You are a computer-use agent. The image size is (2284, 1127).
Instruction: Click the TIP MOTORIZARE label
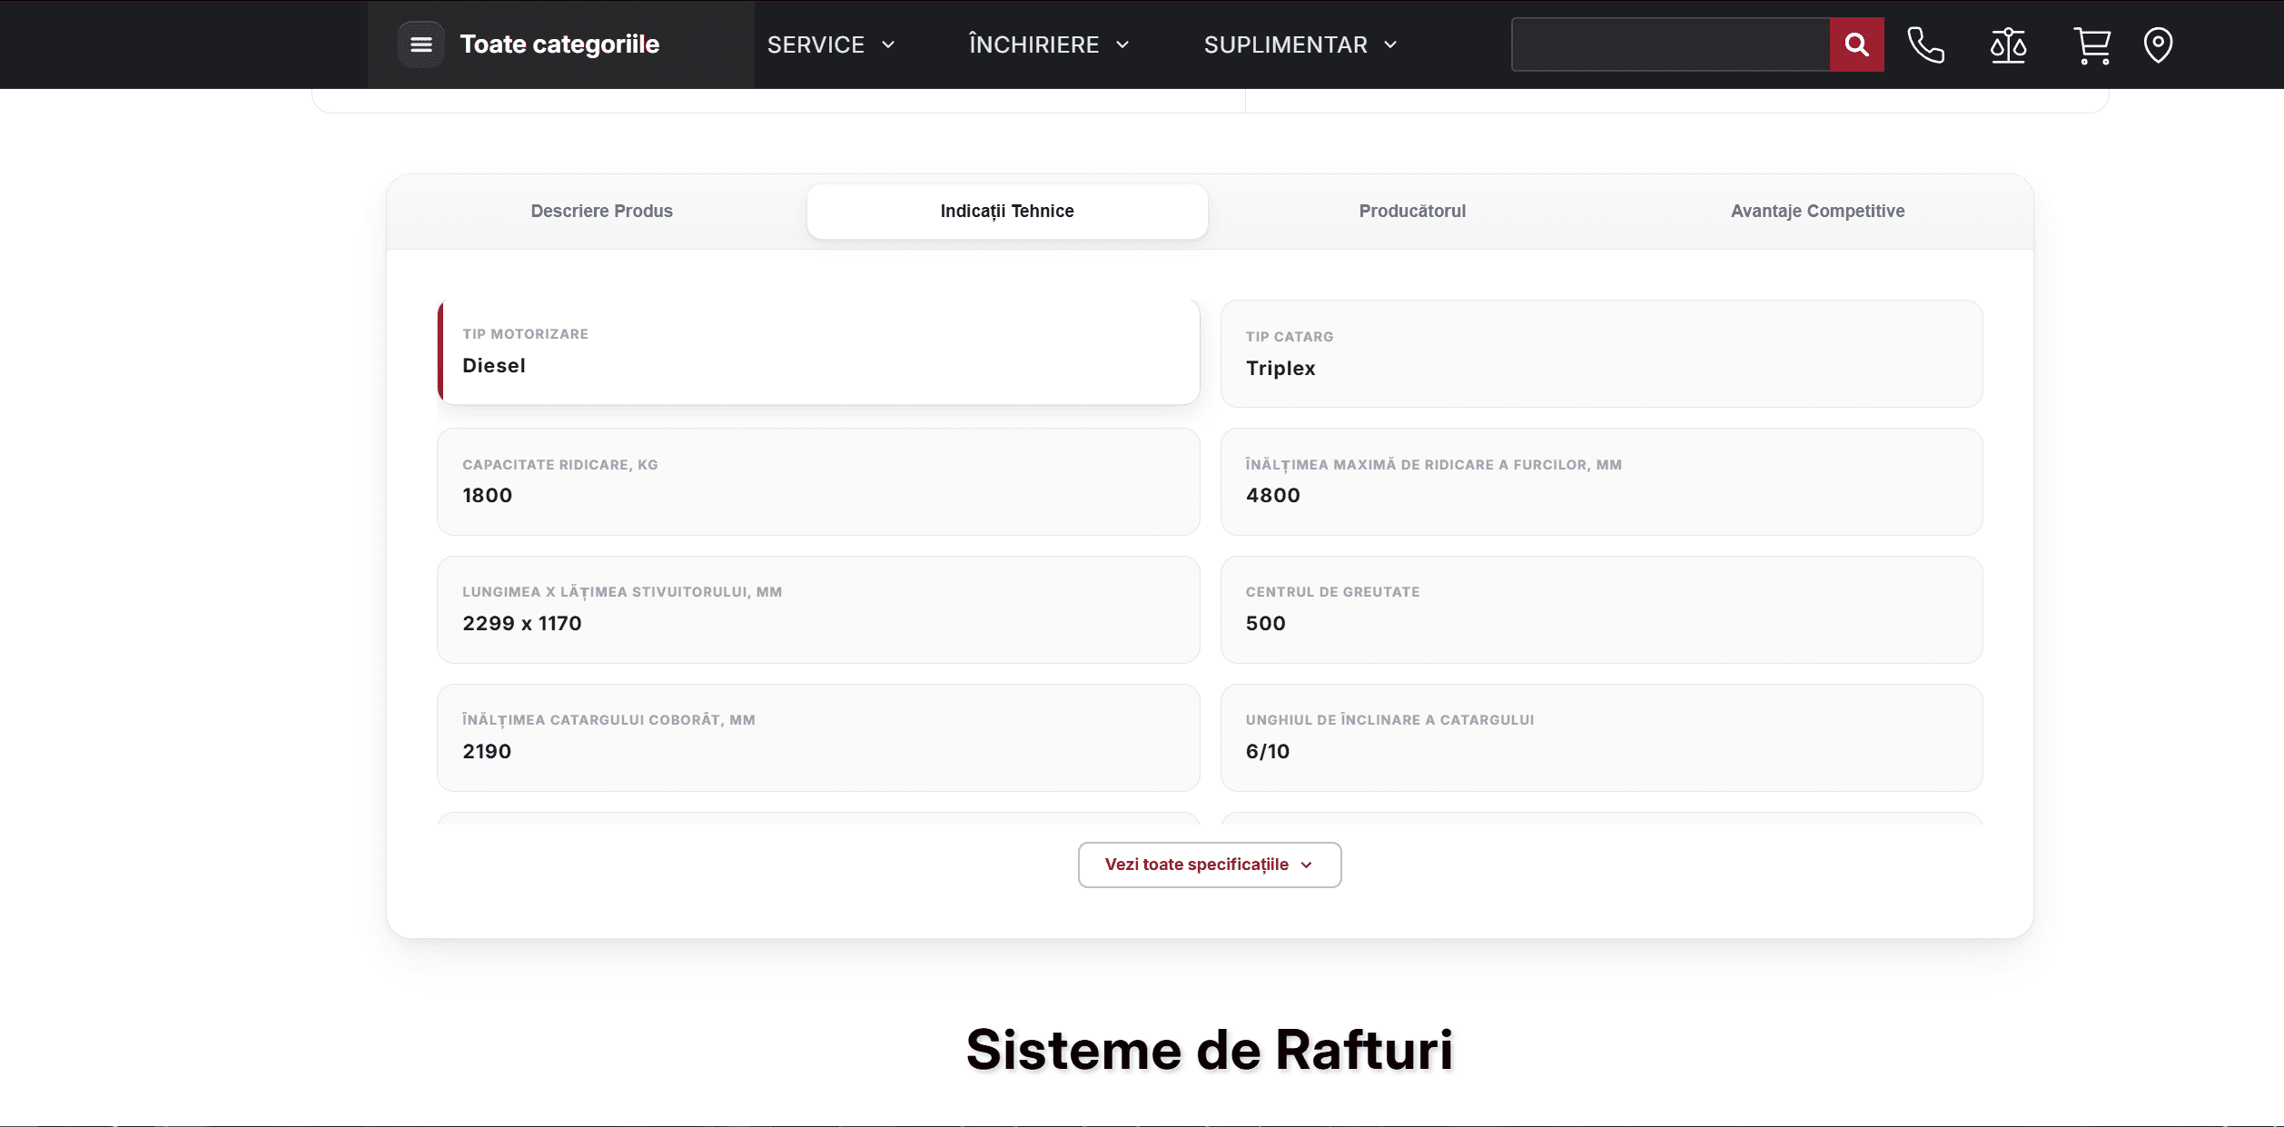pos(525,334)
